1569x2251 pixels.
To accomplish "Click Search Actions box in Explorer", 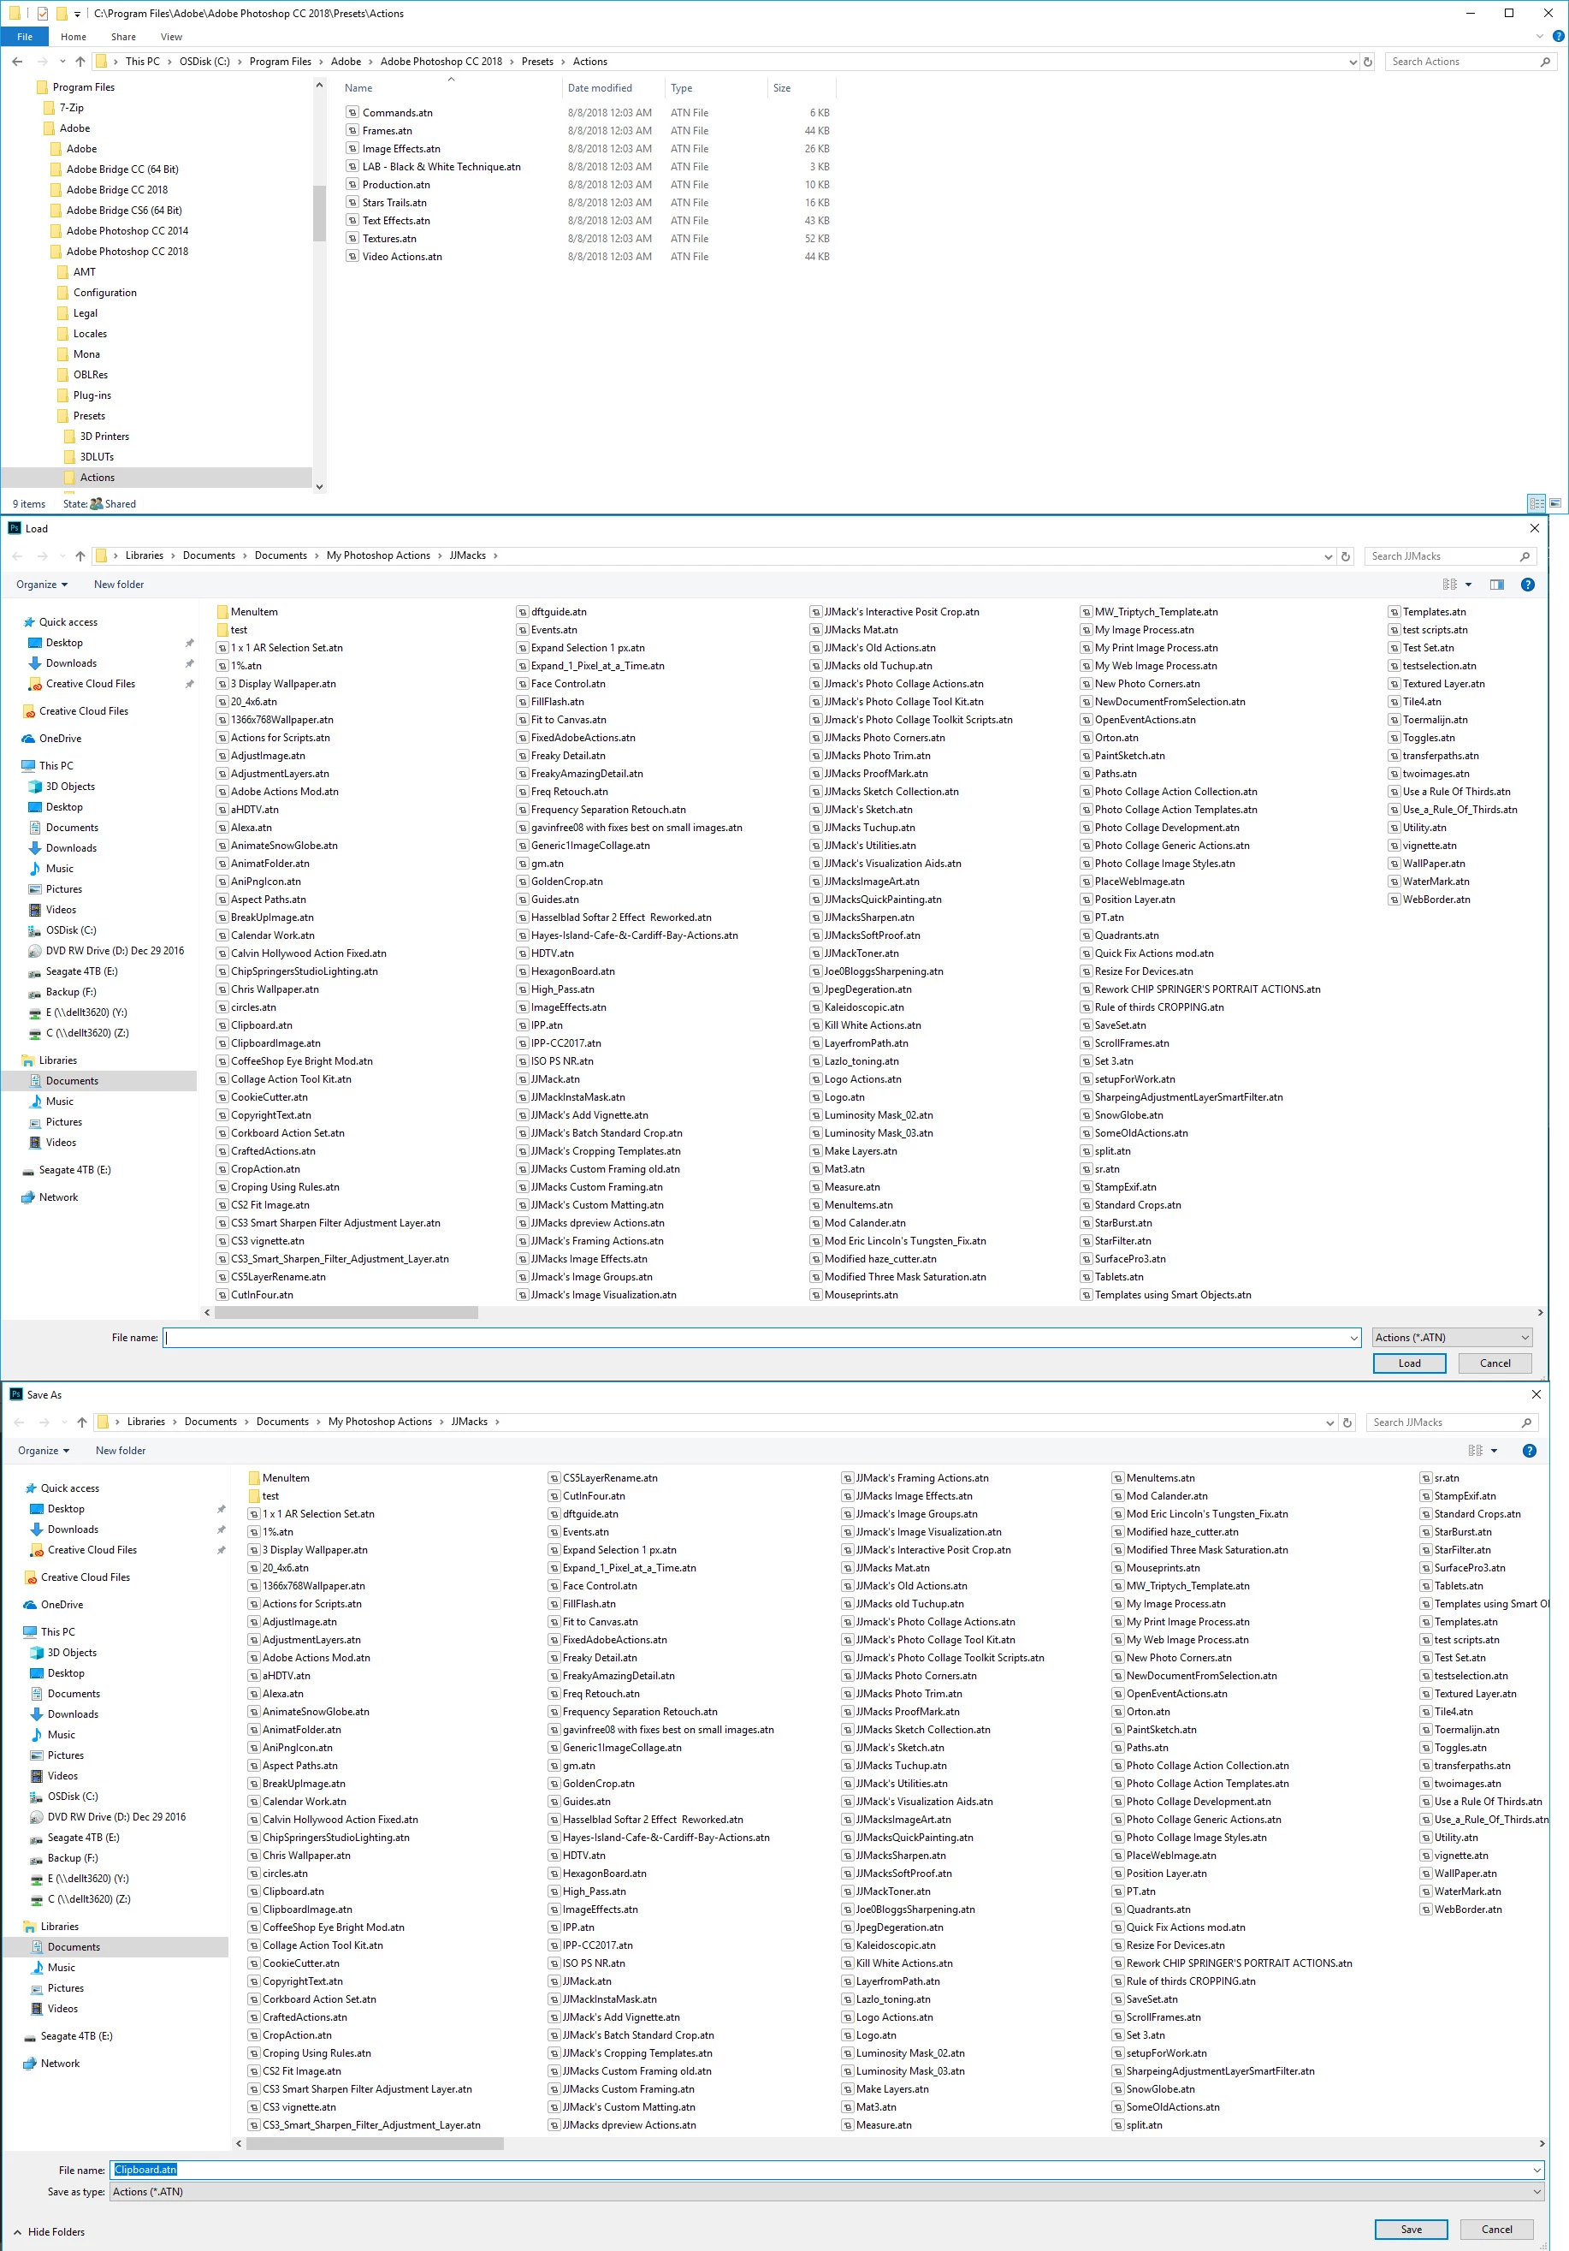I will coord(1471,62).
